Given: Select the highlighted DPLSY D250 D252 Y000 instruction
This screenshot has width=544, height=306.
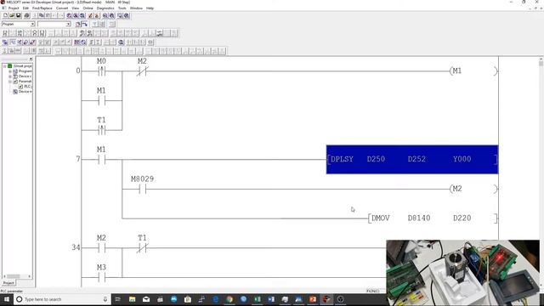Looking at the screenshot, I should pyautogui.click(x=412, y=160).
